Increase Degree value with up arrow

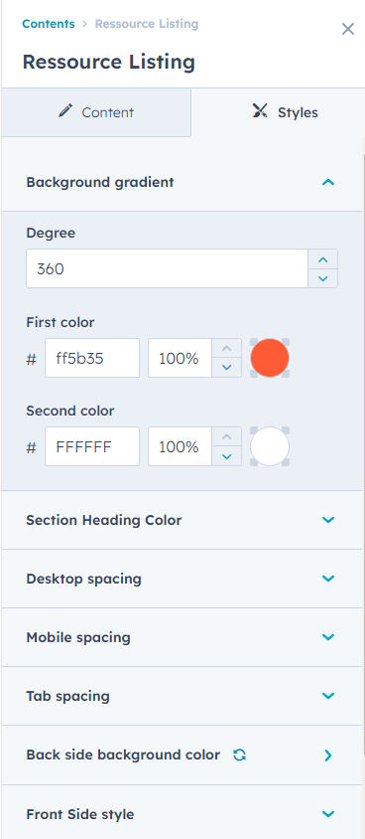pyautogui.click(x=322, y=259)
